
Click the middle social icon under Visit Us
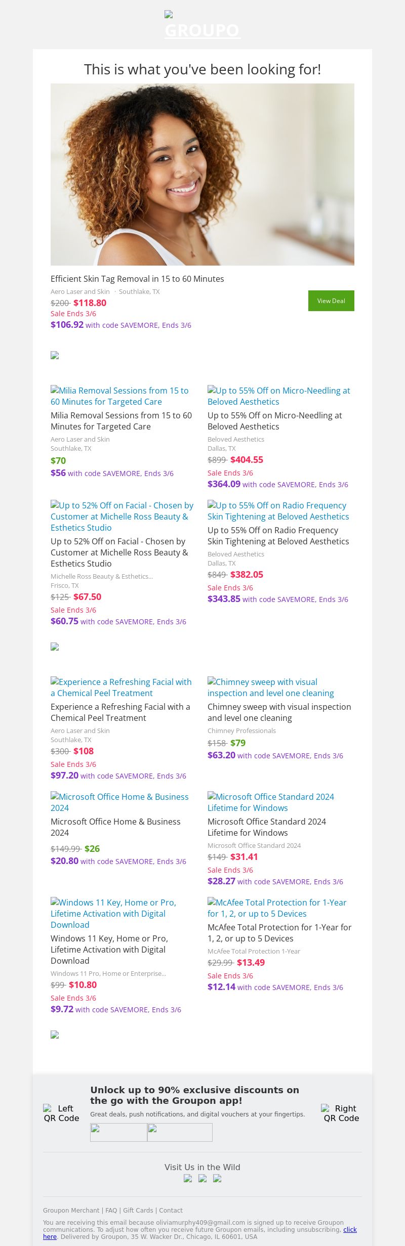202,1178
